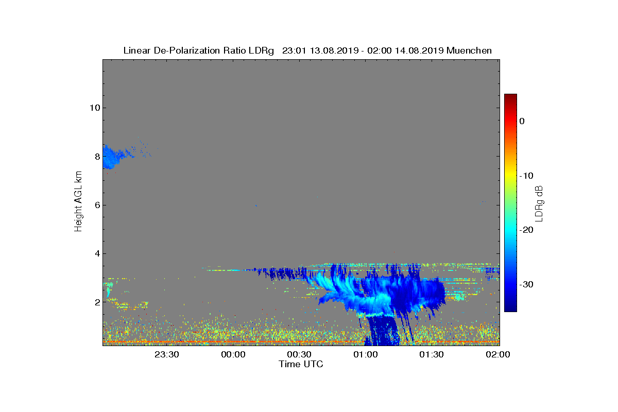This screenshot has width=618, height=412.
Task: Click the dark red top of the colorbar
Action: coord(510,98)
